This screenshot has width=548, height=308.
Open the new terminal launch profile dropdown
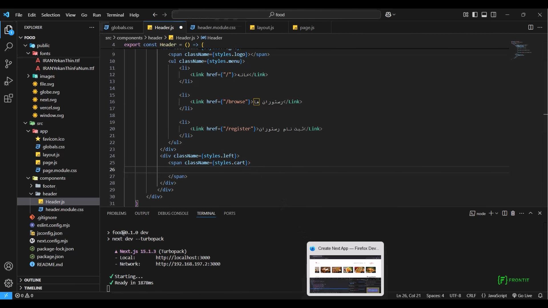click(x=497, y=213)
